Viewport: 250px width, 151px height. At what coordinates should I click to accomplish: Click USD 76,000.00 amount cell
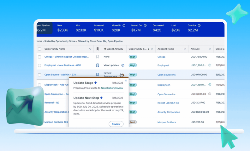[199, 57]
